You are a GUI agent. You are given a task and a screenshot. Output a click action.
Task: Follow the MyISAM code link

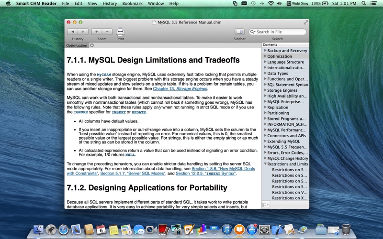(x=104, y=75)
